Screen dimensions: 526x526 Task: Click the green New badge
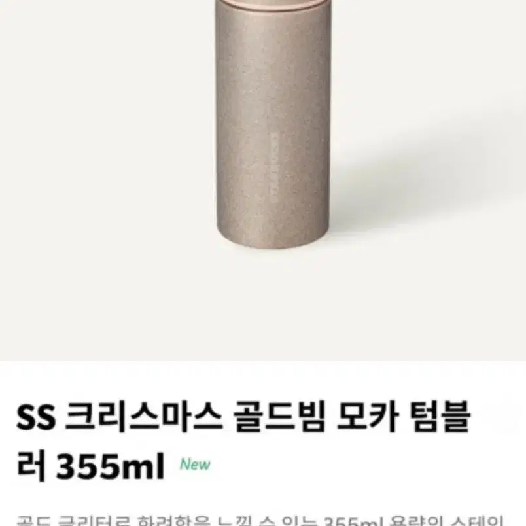tap(195, 465)
